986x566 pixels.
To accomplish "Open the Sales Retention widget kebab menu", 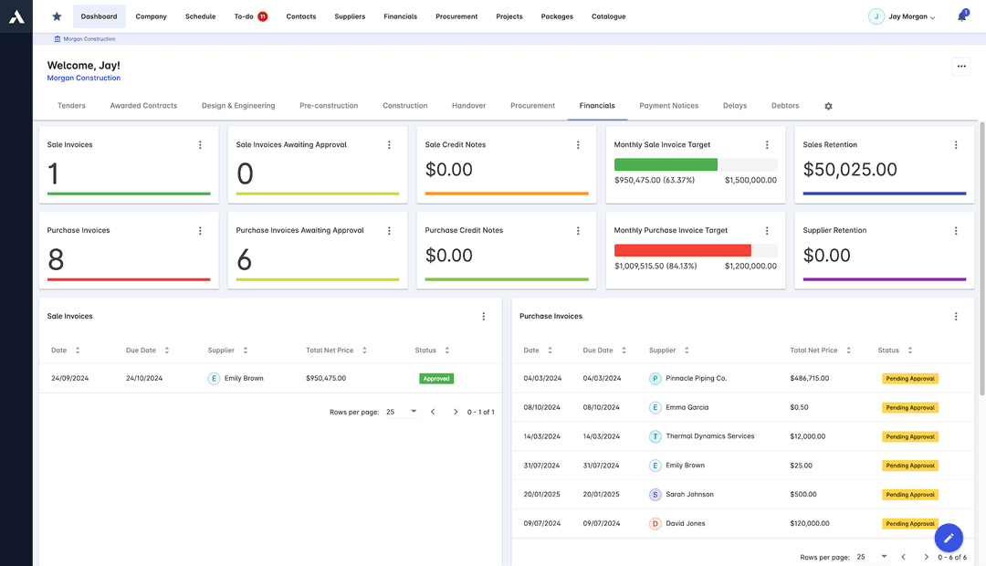I will pos(956,144).
